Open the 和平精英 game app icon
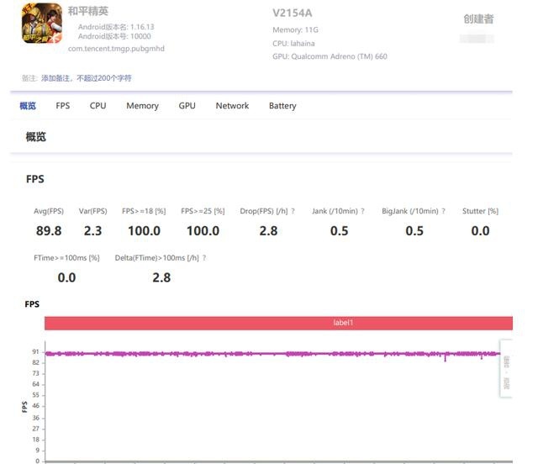Image resolution: width=538 pixels, height=464 pixels. (41, 23)
